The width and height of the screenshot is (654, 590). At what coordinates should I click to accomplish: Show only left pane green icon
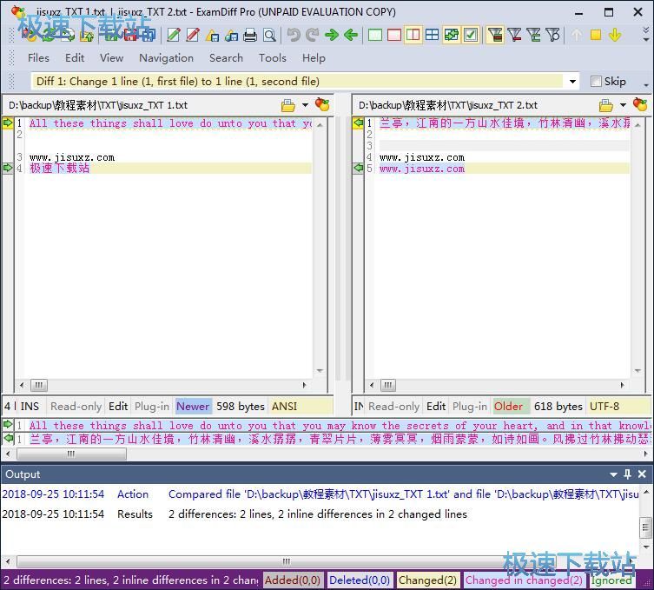(x=375, y=35)
